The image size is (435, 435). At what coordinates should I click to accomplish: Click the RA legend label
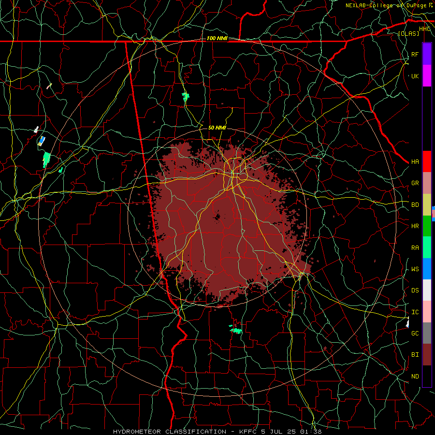click(415, 248)
